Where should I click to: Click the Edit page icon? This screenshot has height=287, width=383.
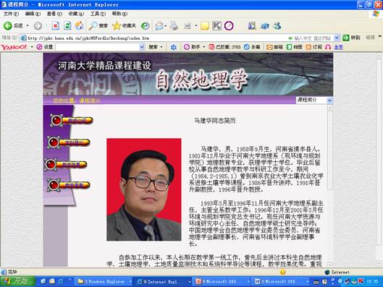(x=188, y=26)
